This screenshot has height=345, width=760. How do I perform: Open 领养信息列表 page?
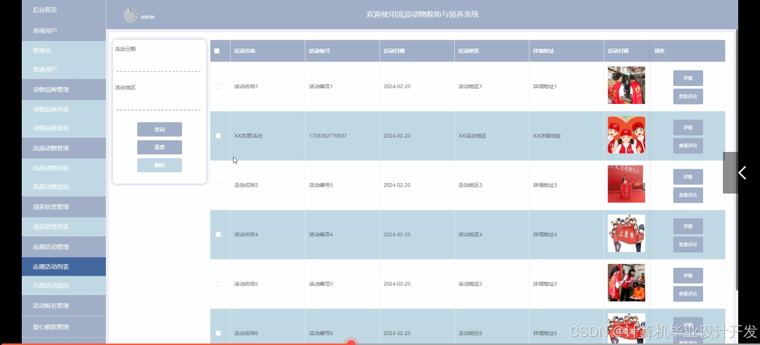64,227
